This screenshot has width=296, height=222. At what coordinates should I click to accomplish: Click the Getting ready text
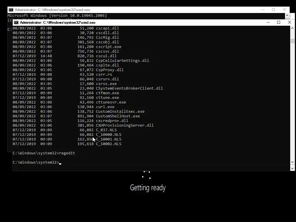148,188
